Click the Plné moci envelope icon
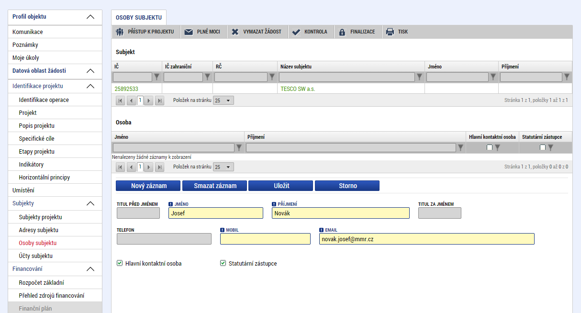The image size is (581, 313). coord(189,32)
